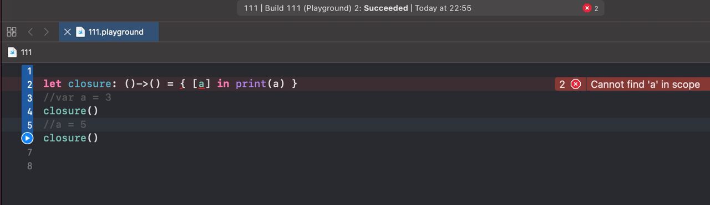Close the 111.playground tab
The image size is (710, 205).
pos(67,32)
